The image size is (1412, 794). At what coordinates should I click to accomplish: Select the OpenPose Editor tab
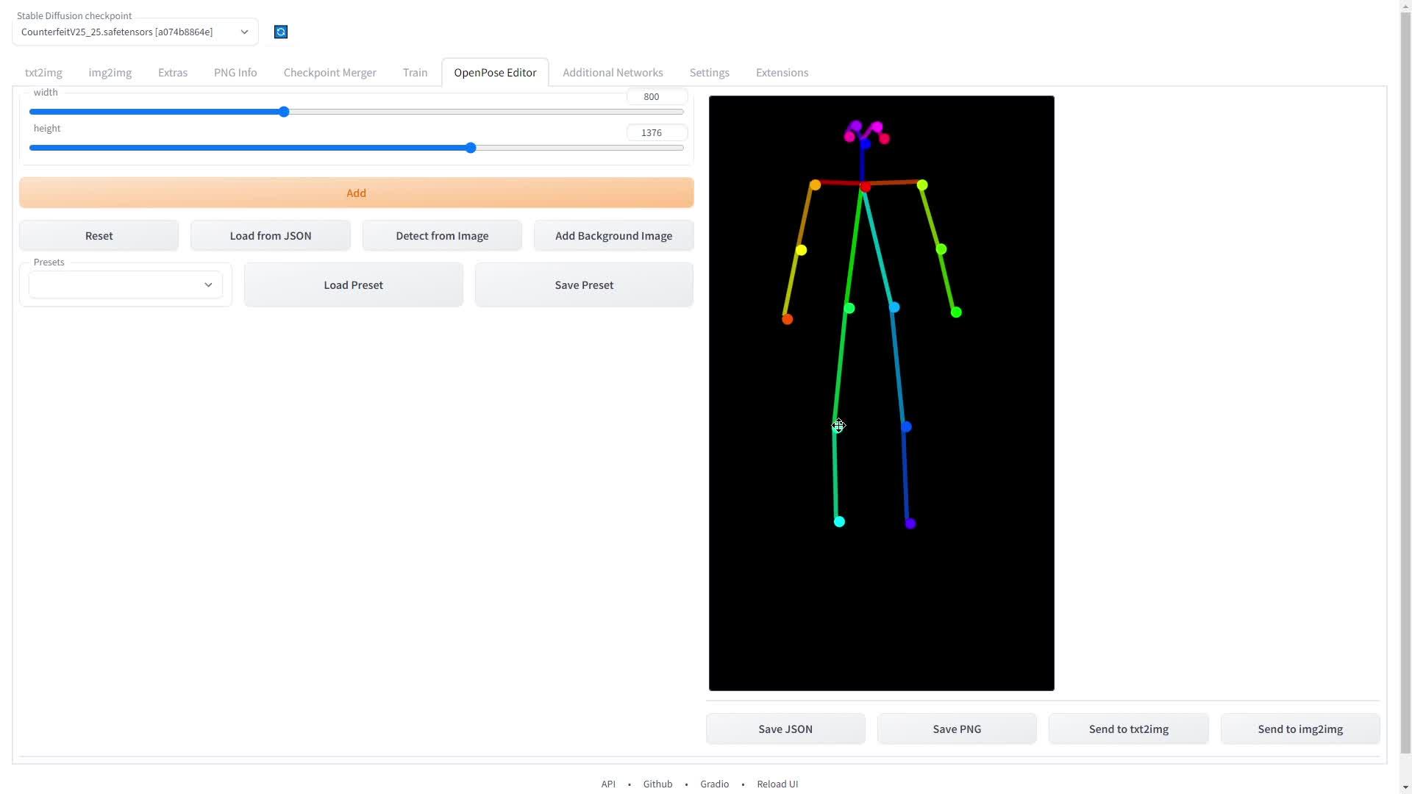[x=495, y=72]
